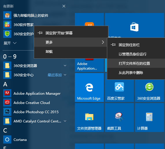Click the 360安全中心 folder icon
The image size is (165, 149).
(7, 75)
